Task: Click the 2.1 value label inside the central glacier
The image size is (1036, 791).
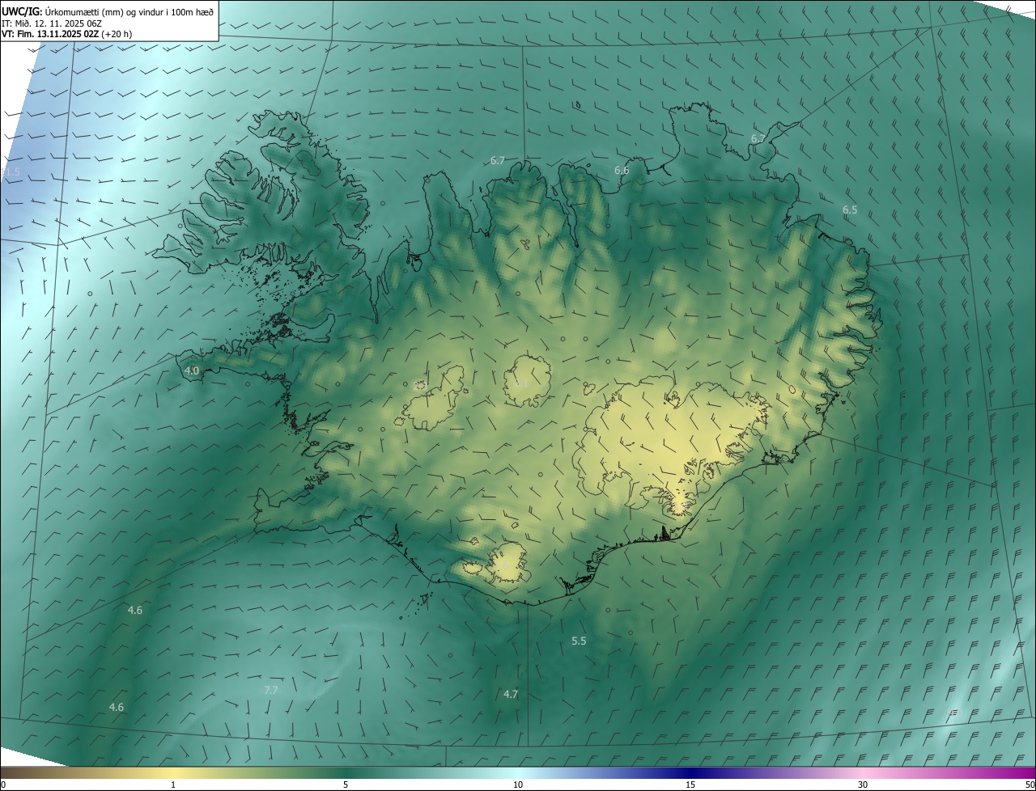Action: (x=521, y=383)
